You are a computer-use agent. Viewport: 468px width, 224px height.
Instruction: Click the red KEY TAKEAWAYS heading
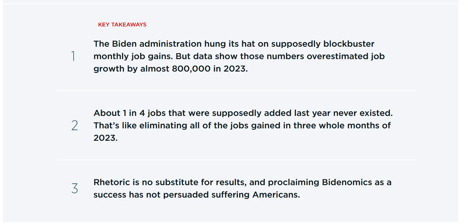coord(122,25)
